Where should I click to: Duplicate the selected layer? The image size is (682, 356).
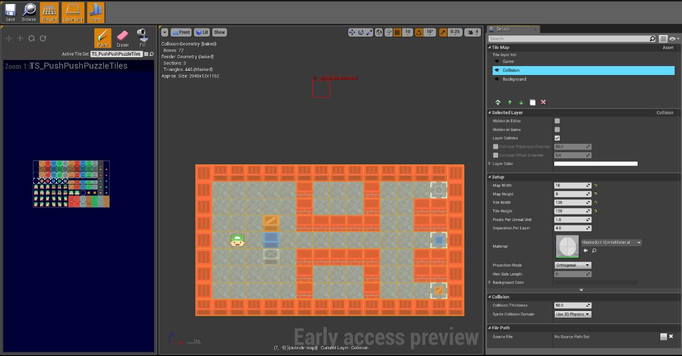tap(533, 102)
